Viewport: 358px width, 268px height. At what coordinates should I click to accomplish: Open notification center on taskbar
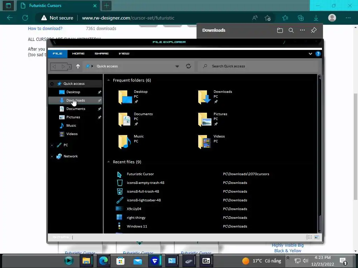pyautogui.click(x=343, y=261)
